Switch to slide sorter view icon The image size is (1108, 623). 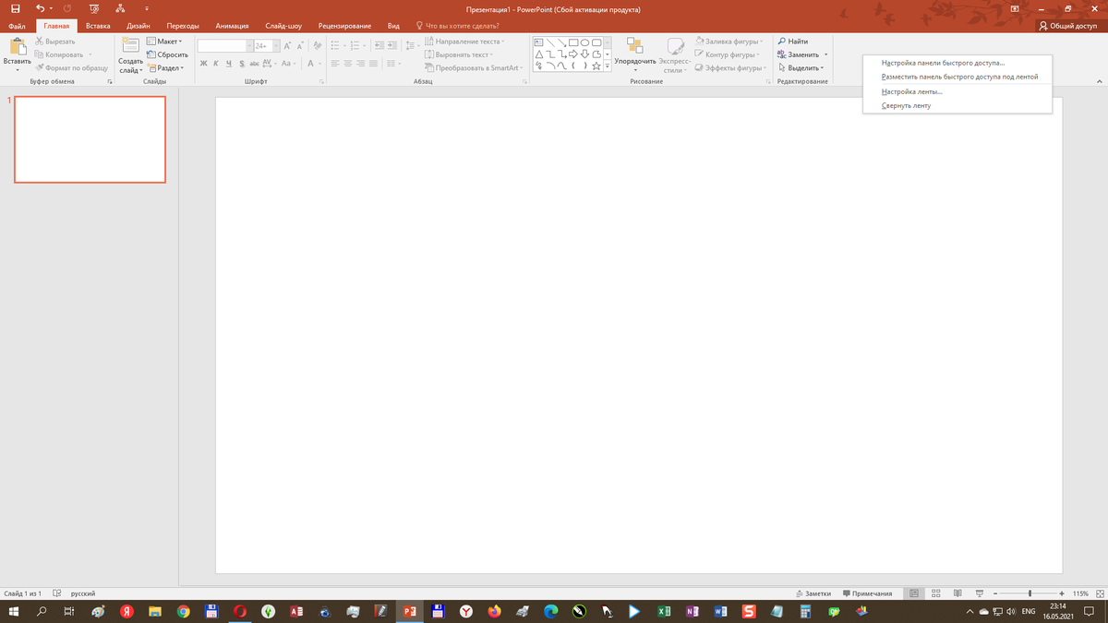pos(935,593)
